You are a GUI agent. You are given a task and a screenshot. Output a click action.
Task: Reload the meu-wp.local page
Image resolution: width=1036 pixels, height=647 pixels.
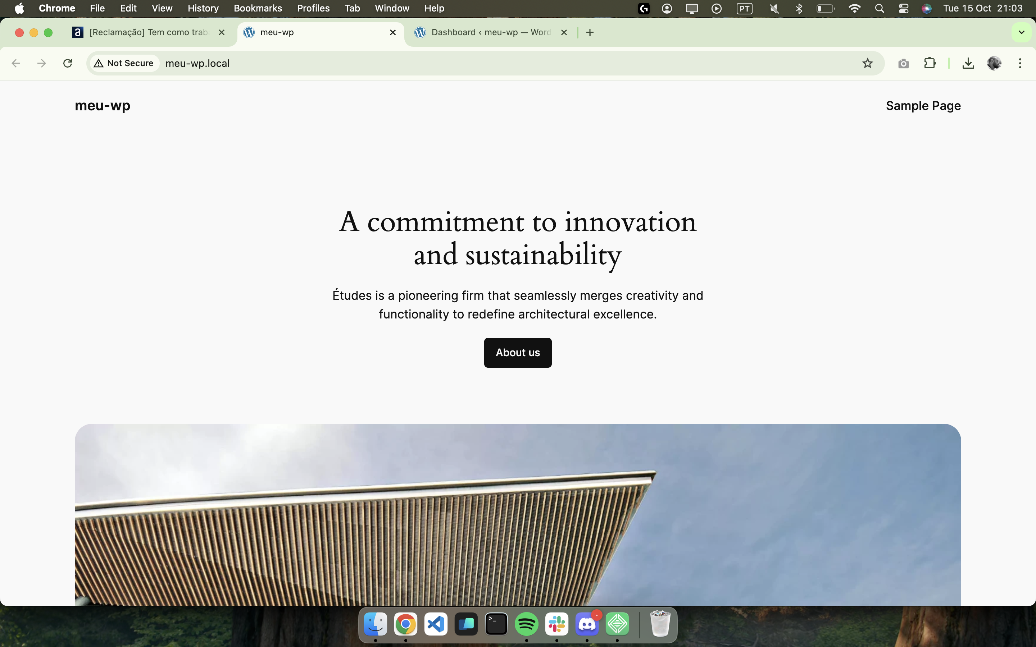click(x=68, y=63)
